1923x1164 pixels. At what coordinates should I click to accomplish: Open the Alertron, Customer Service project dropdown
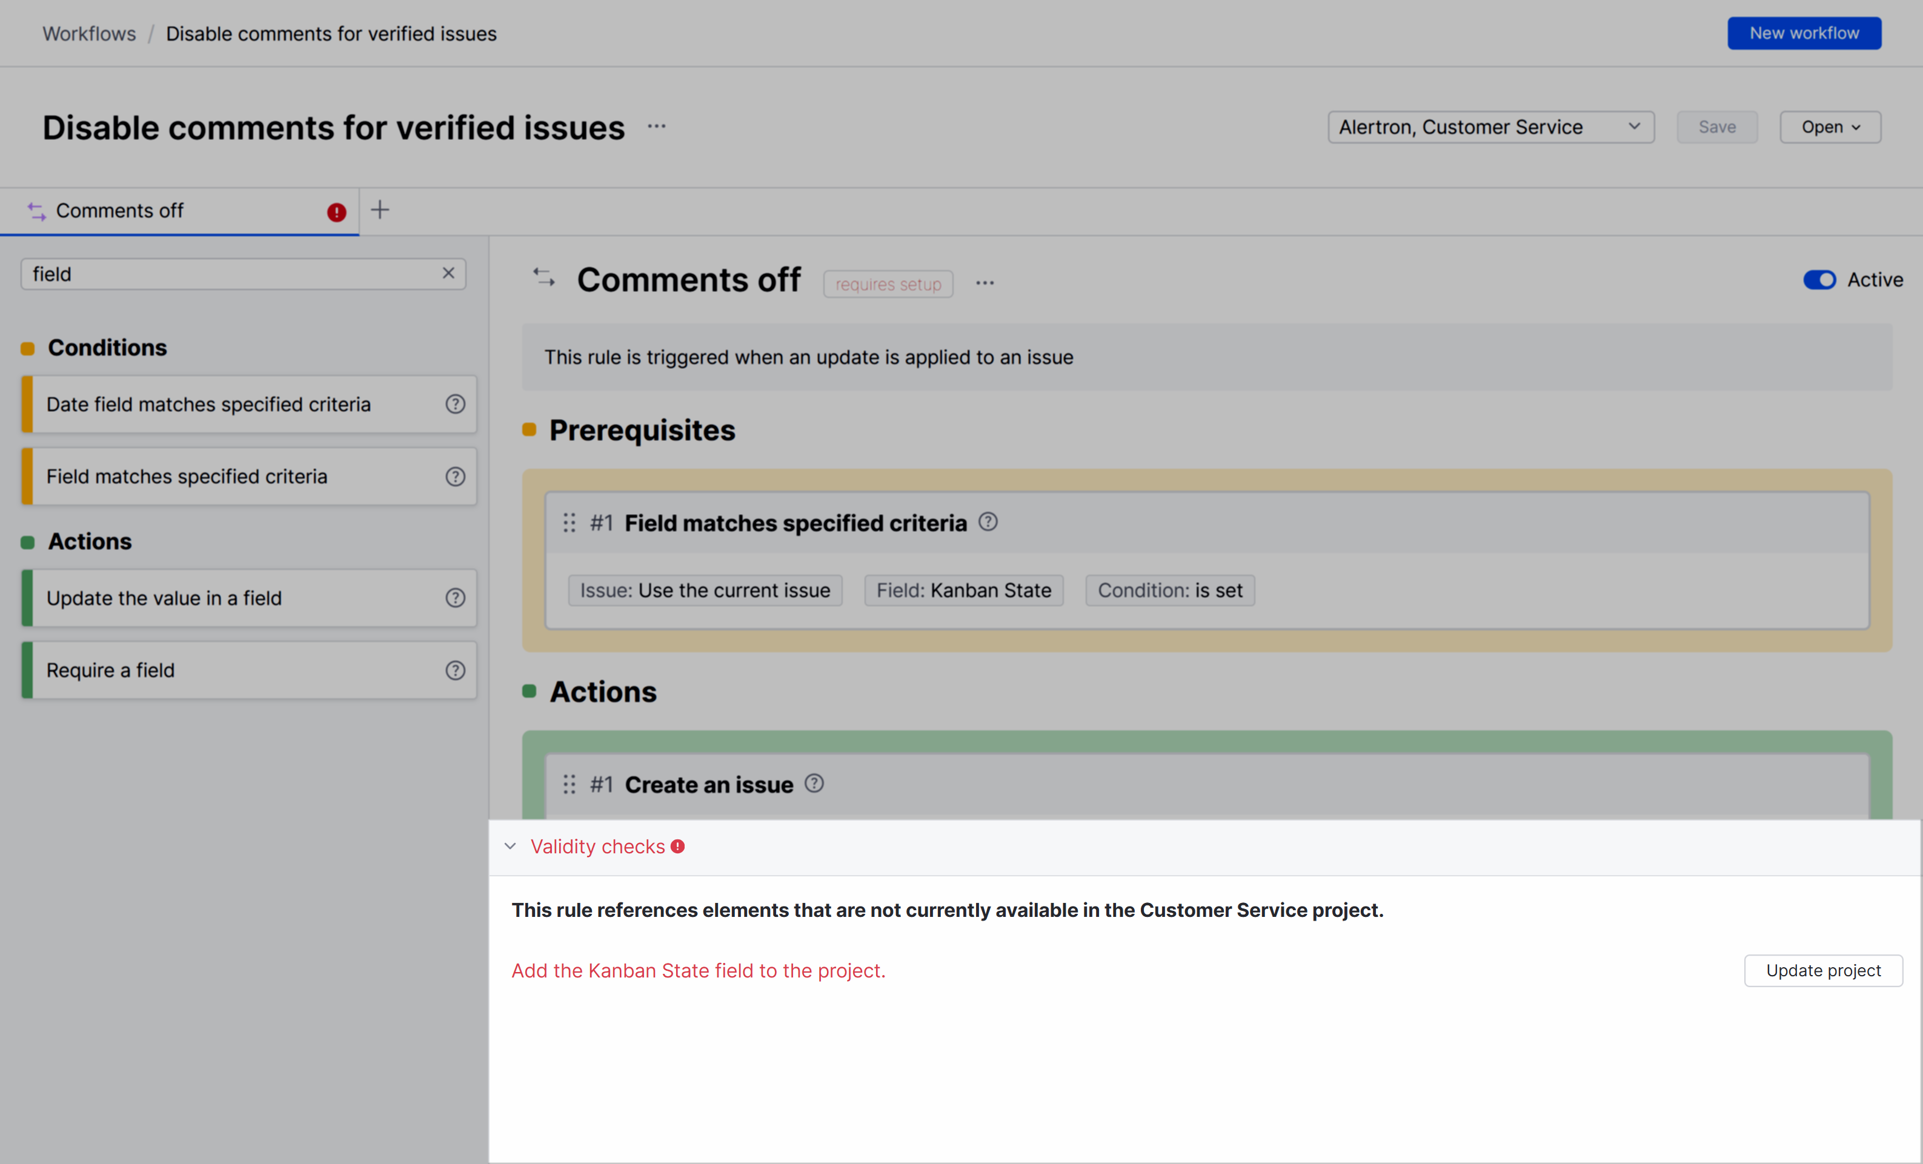1490,127
